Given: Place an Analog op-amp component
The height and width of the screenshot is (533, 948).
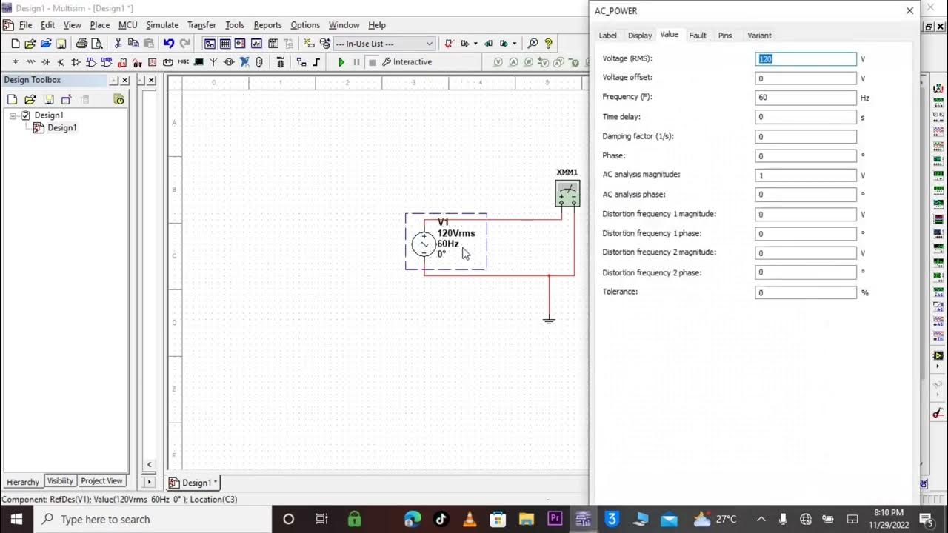Looking at the screenshot, I should tap(76, 62).
